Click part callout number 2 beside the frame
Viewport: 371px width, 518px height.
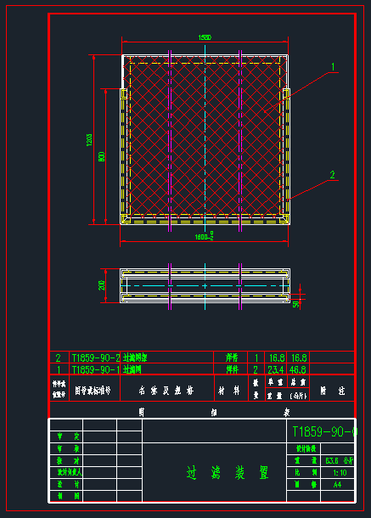(332, 175)
